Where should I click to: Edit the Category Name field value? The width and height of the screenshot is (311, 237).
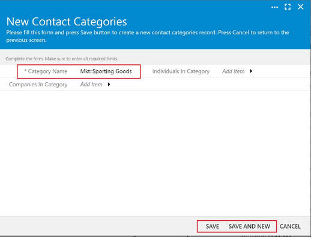(x=106, y=71)
